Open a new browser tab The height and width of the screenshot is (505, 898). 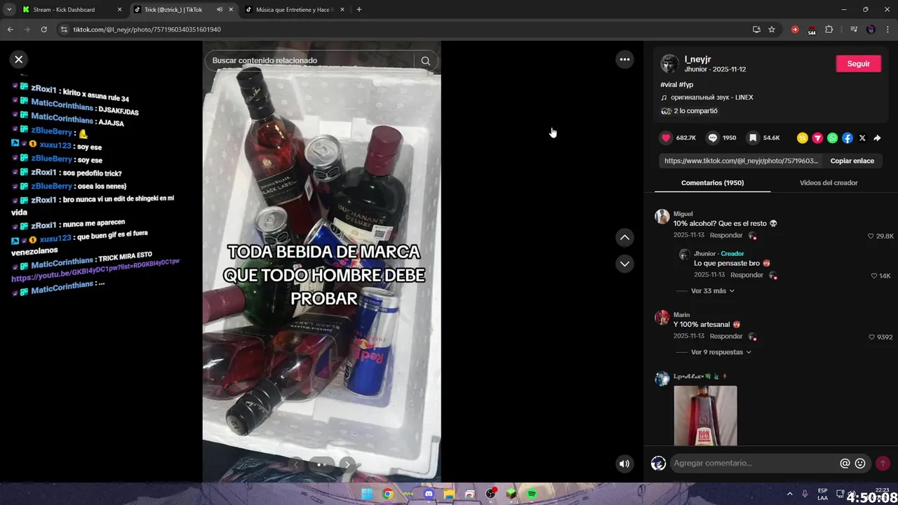[x=358, y=10]
